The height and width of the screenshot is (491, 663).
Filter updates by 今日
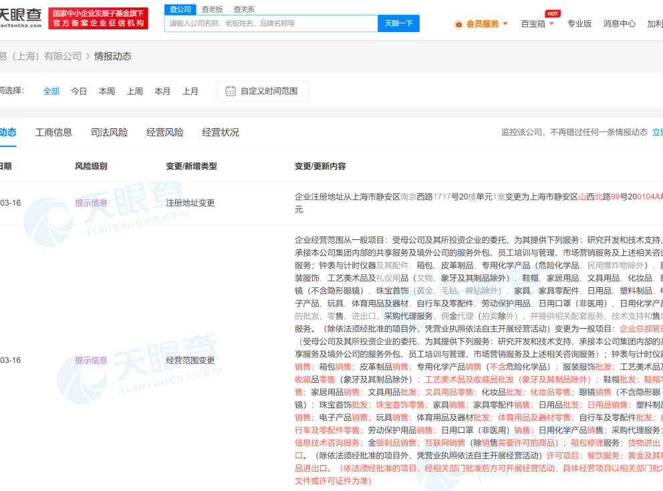(x=79, y=92)
